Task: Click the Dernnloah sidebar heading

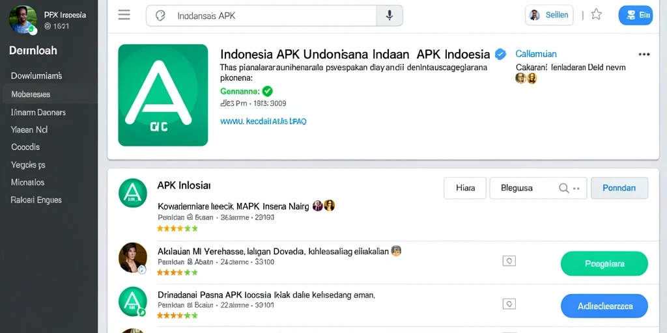Action: [x=33, y=51]
